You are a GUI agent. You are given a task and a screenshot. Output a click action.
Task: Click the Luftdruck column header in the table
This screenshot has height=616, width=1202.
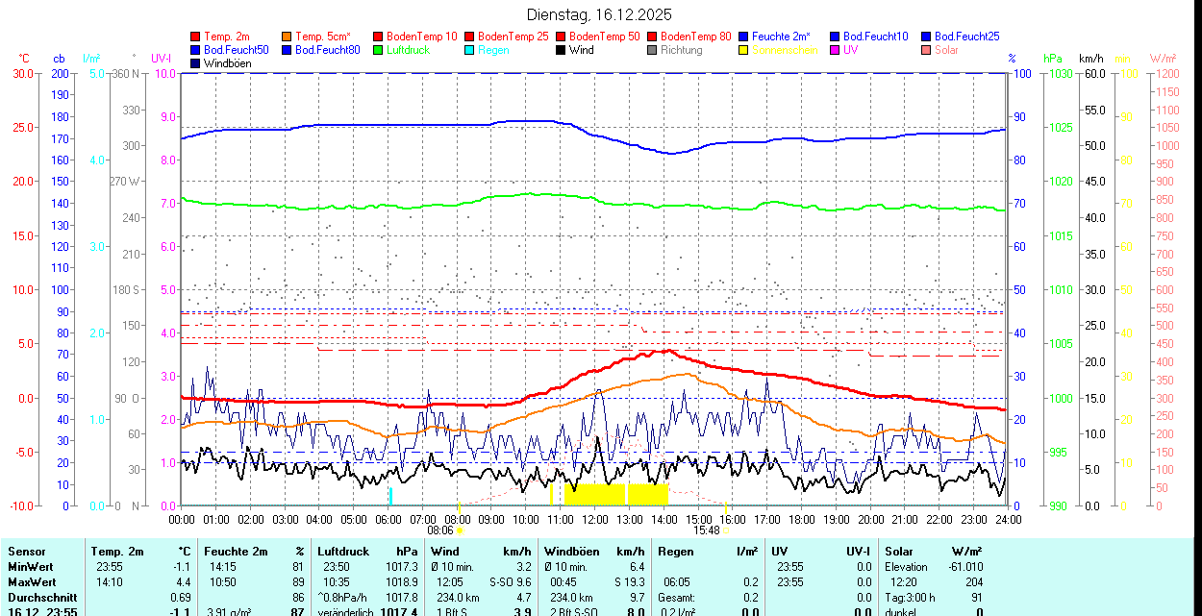(x=343, y=552)
